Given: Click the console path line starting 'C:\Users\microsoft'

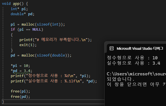Looking at the screenshot, I should 136,74.
